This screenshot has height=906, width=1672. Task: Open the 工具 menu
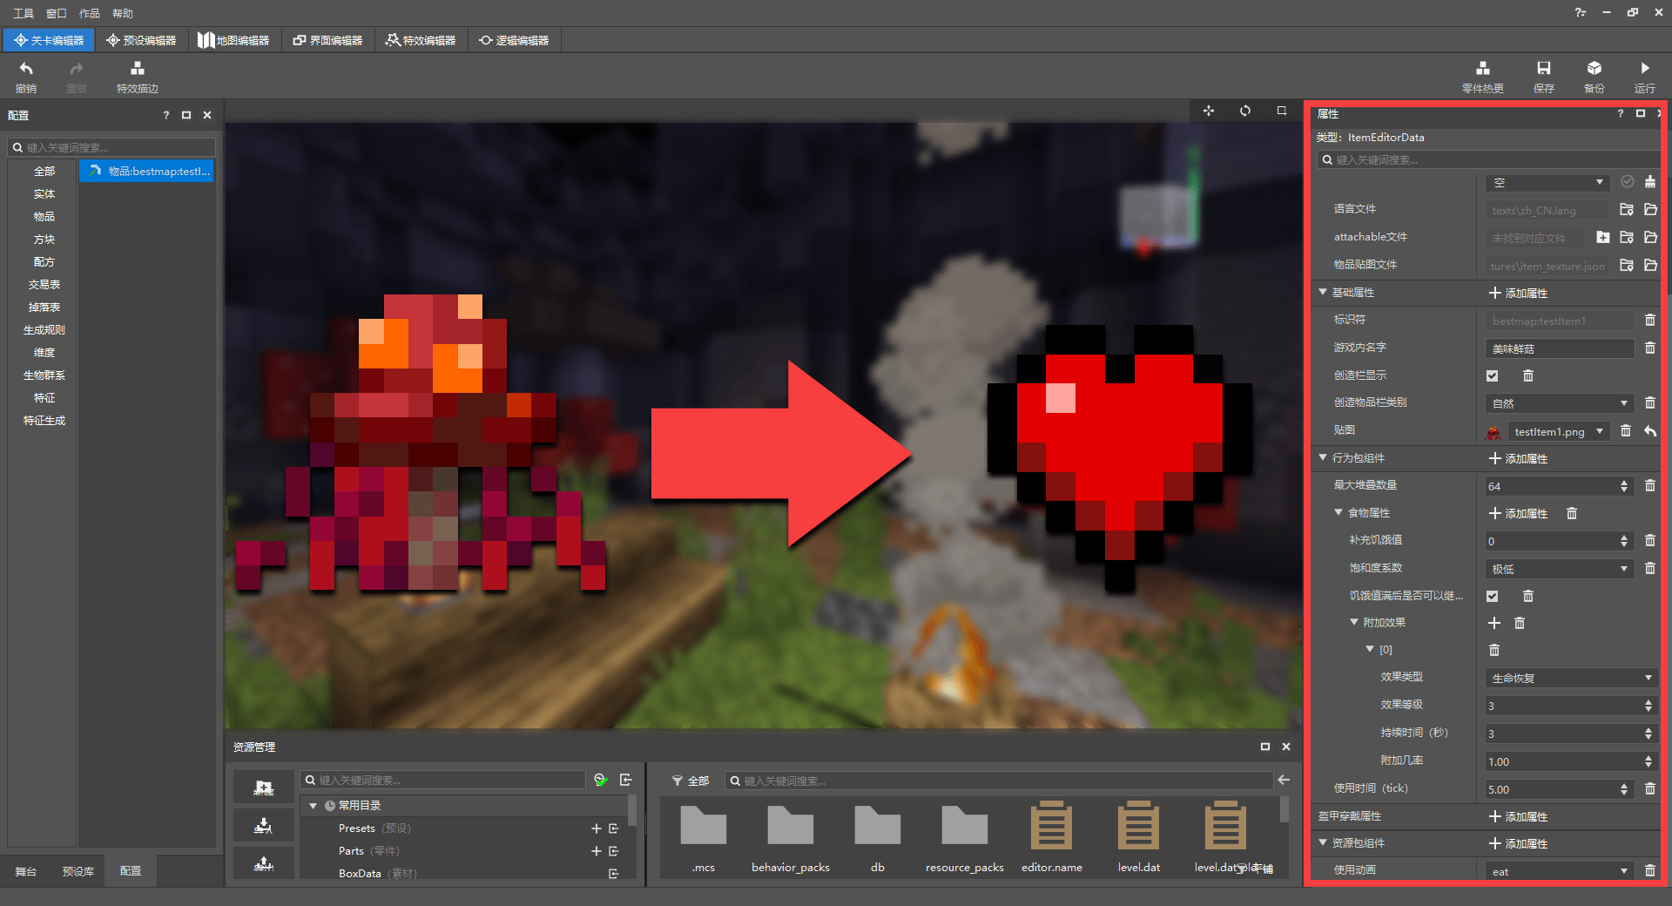coord(24,13)
